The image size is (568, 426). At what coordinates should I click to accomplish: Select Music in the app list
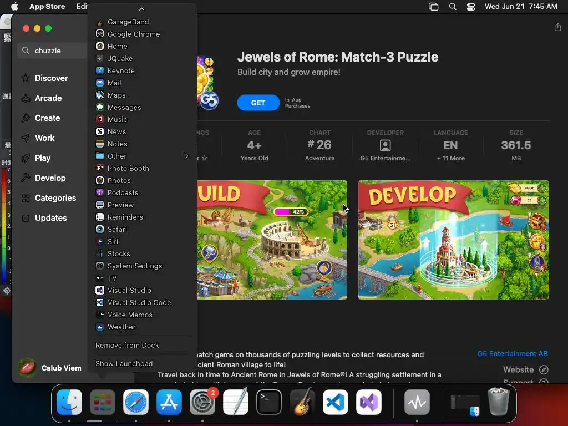[142, 119]
